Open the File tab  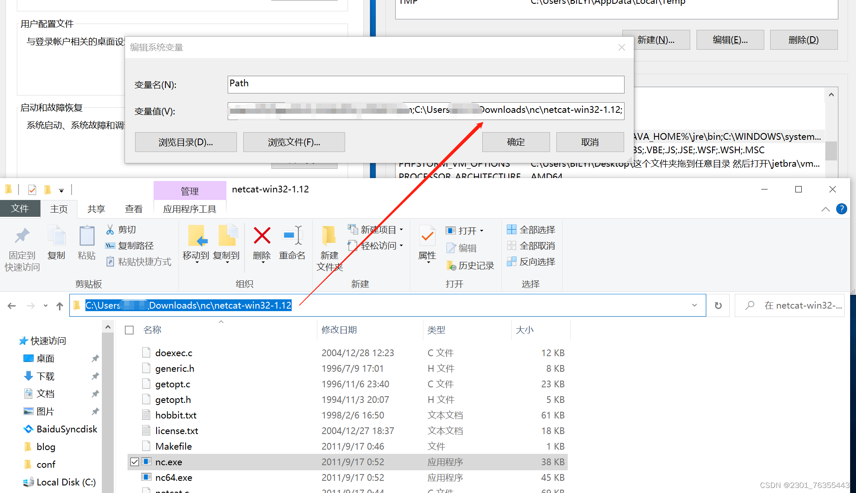[20, 208]
